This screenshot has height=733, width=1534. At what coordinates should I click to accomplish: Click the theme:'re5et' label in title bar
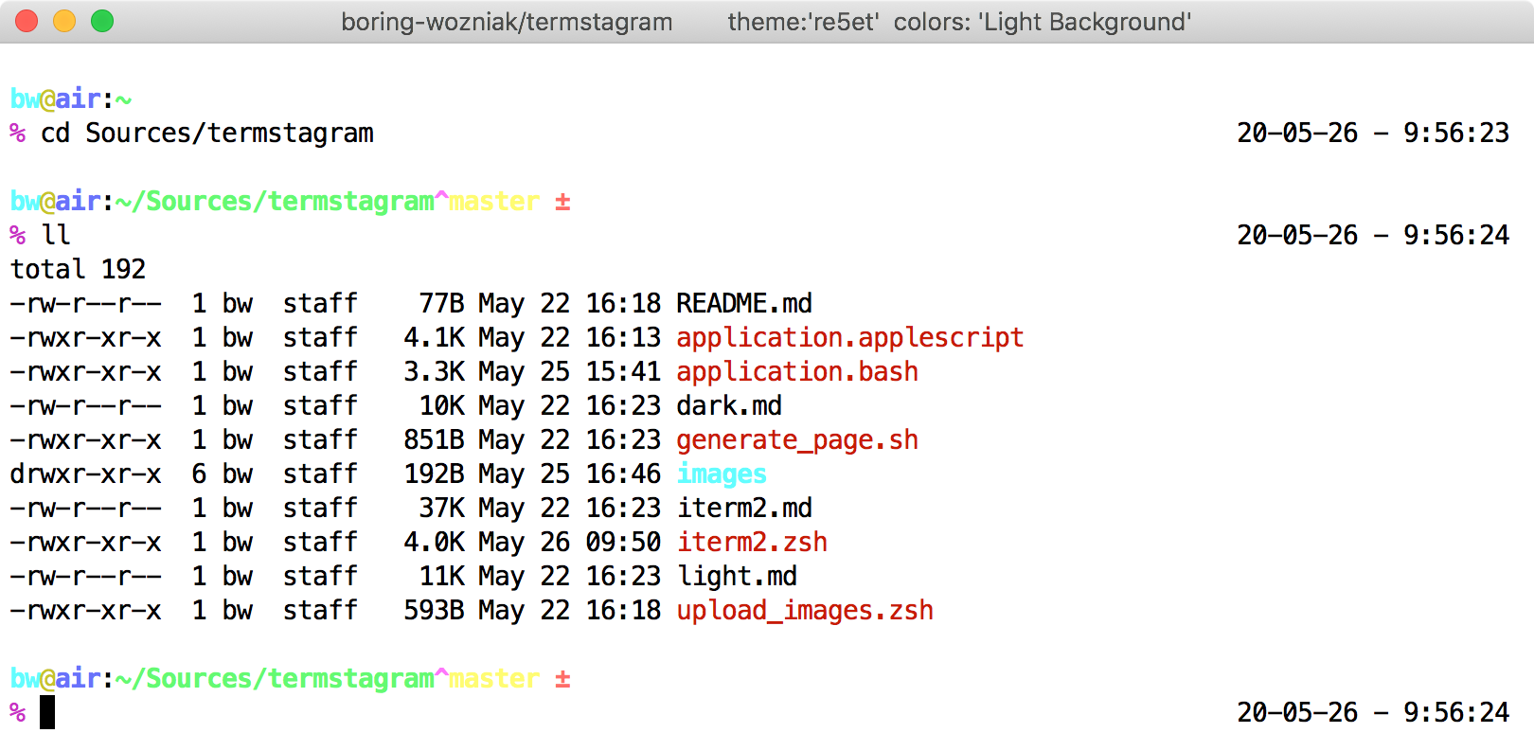click(x=802, y=22)
